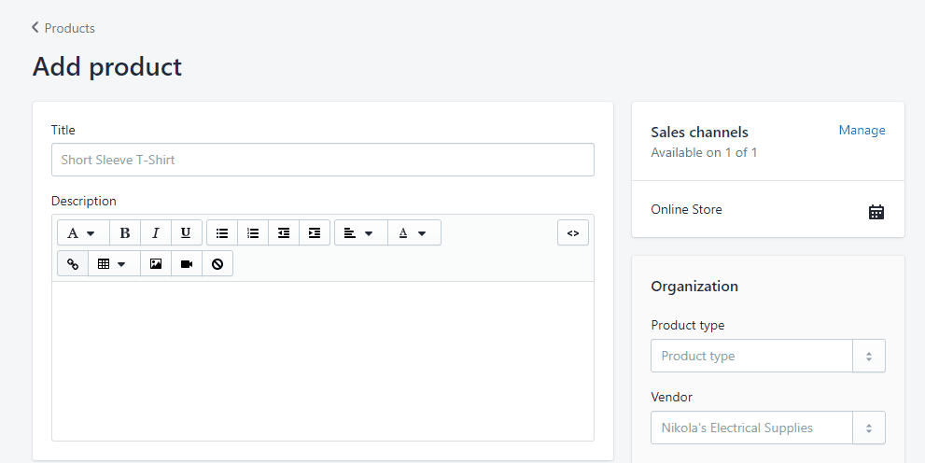Click the Title input field
This screenshot has width=925, height=463.
coord(323,160)
